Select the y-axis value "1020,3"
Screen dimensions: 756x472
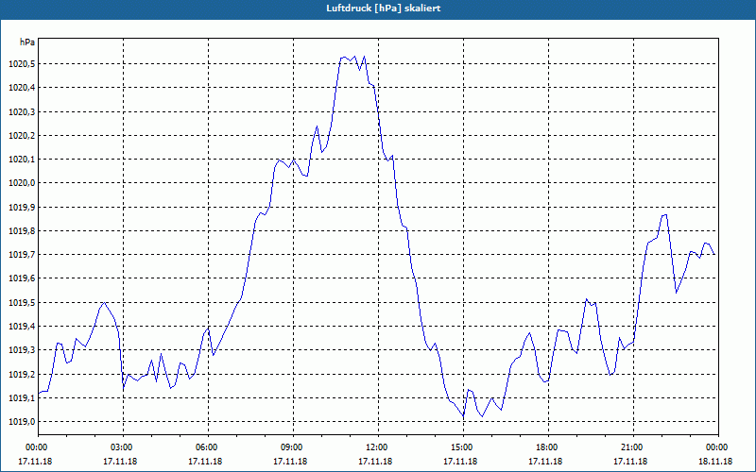[22, 111]
